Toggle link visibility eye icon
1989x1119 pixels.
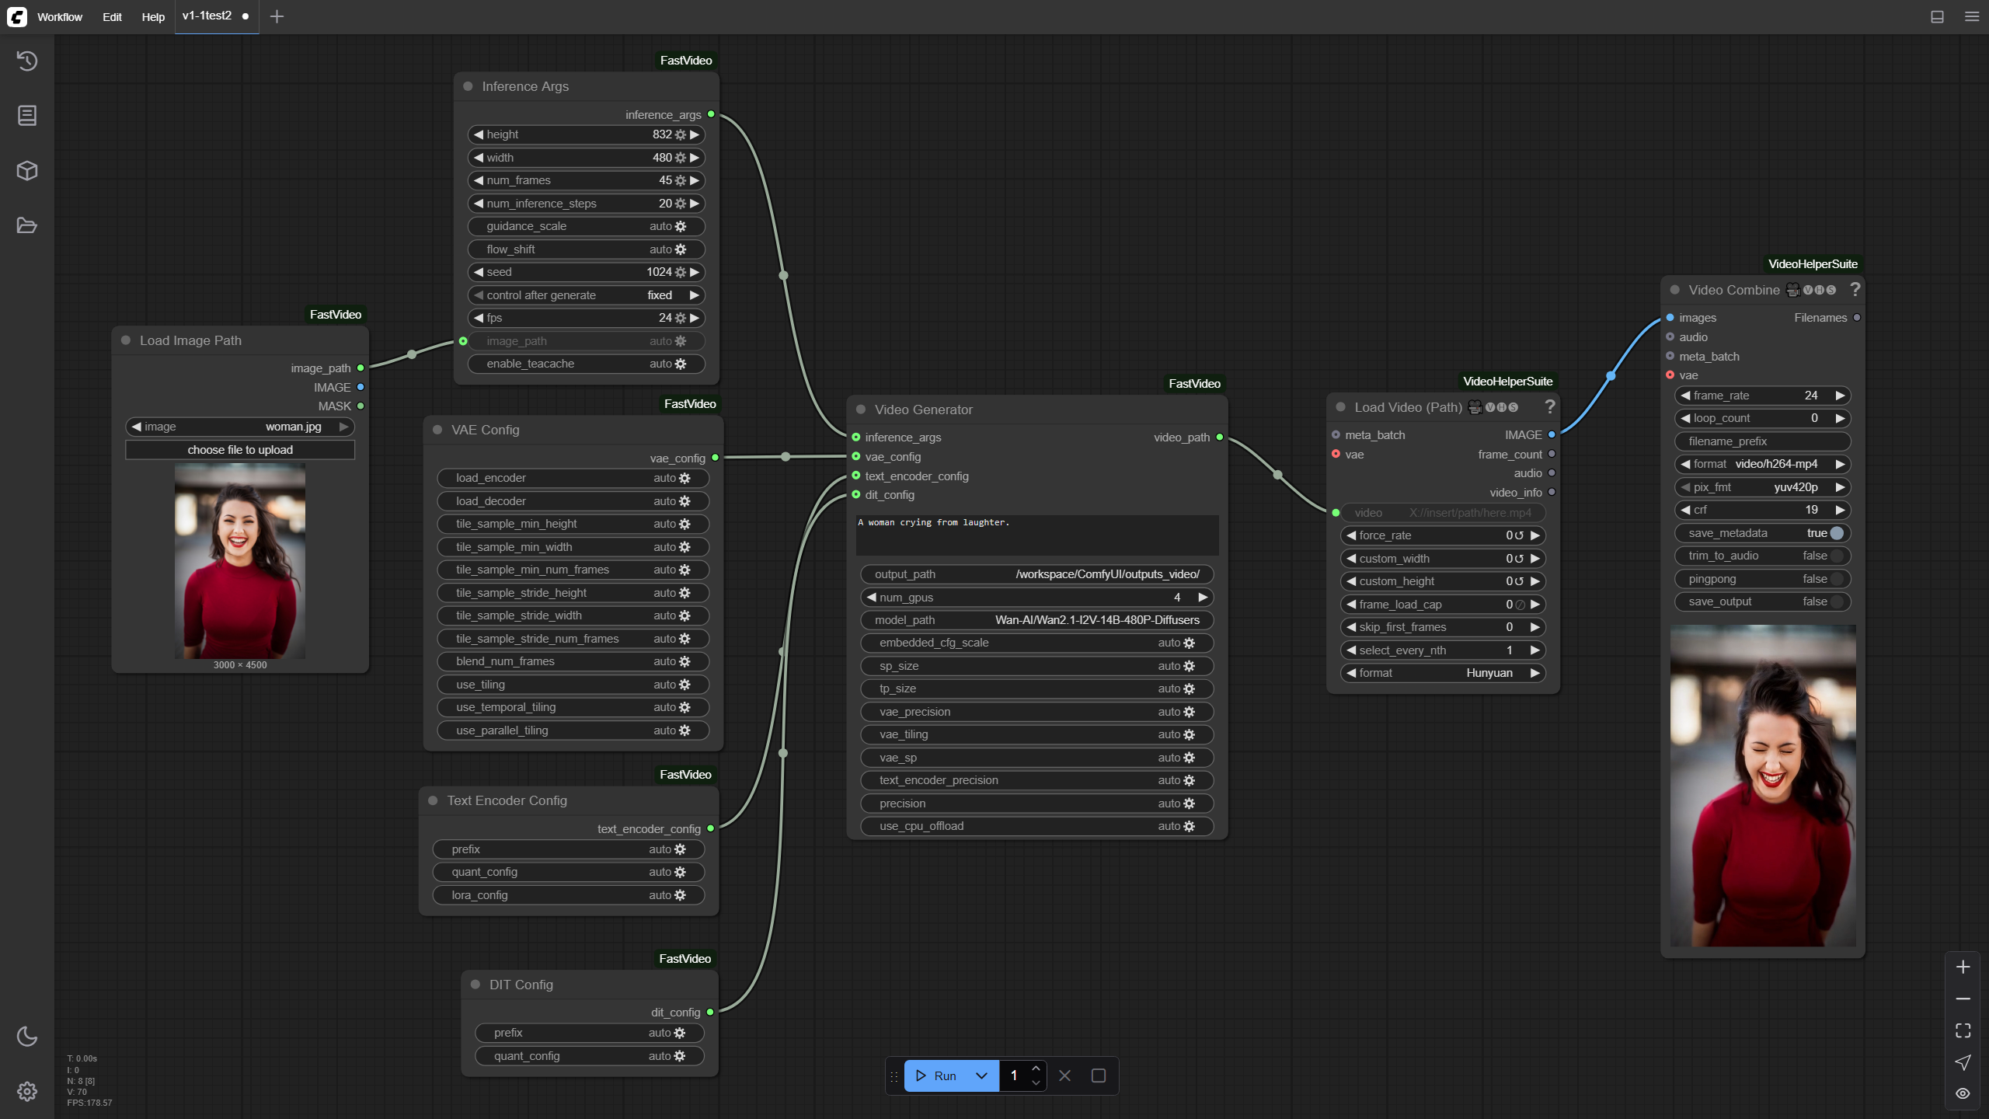(x=1963, y=1093)
